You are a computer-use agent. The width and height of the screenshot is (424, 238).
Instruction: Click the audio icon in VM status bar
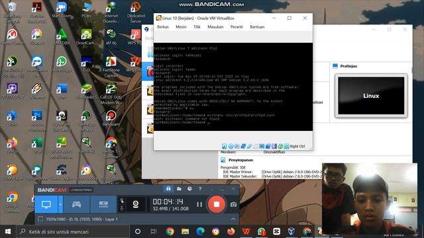tap(237, 146)
